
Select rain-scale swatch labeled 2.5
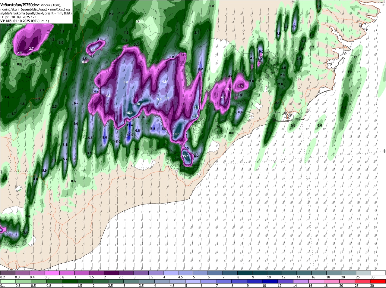coord(116,281)
